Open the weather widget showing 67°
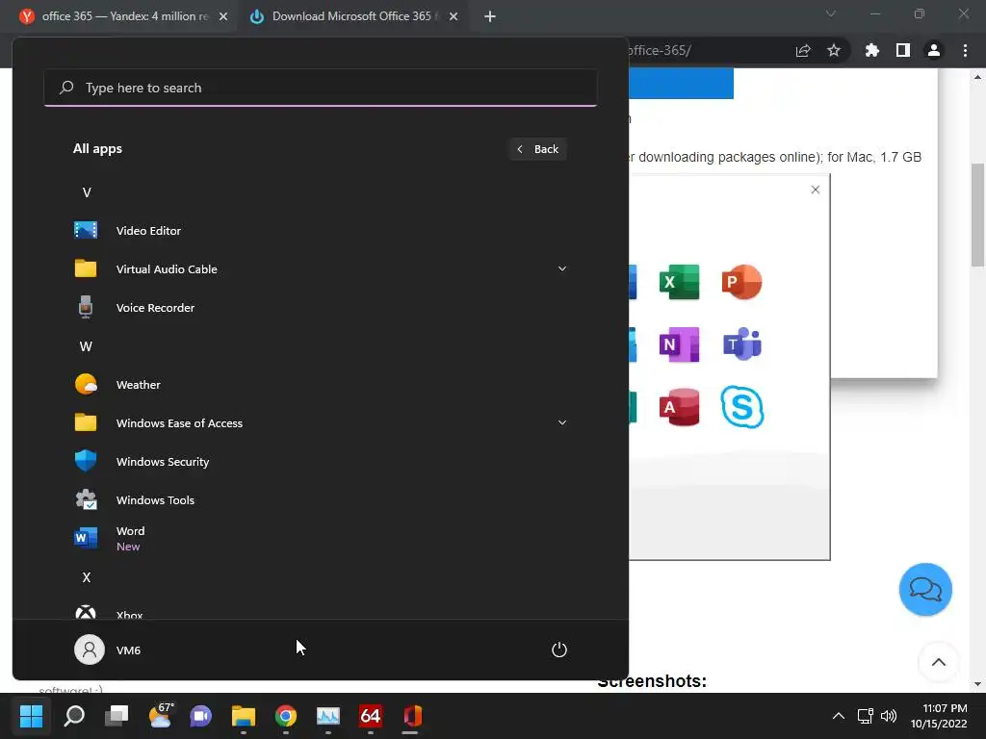 [160, 716]
